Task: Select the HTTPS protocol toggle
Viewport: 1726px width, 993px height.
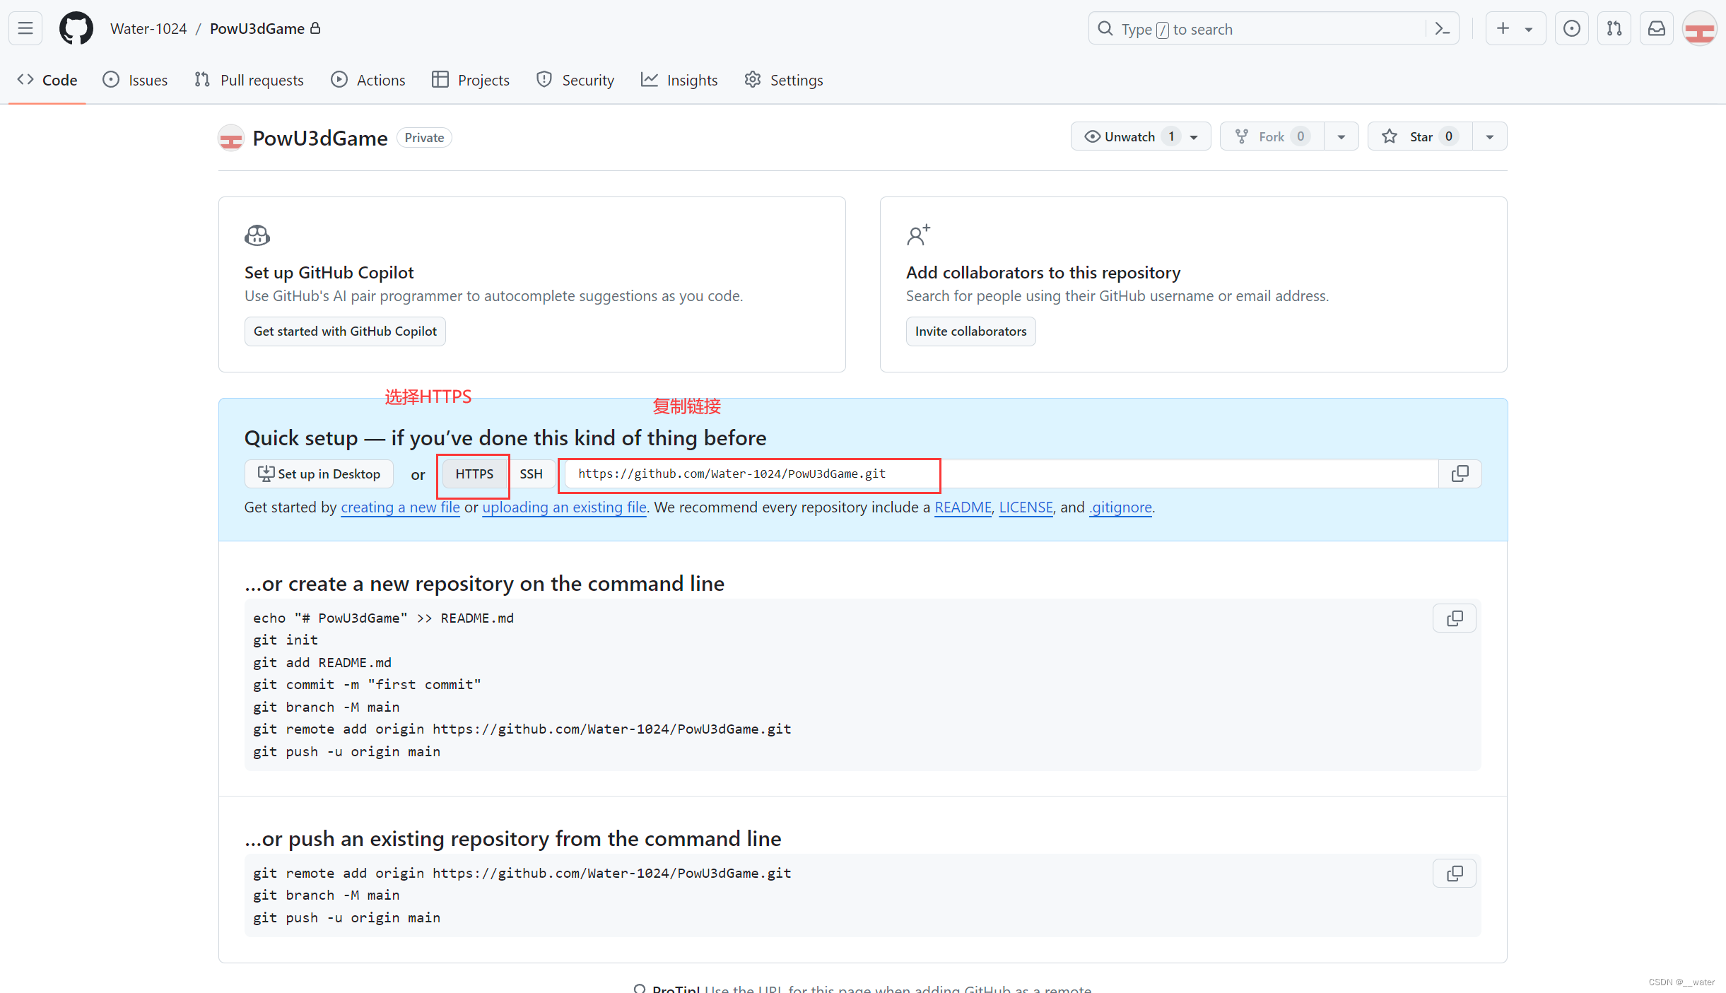Action: 474,474
